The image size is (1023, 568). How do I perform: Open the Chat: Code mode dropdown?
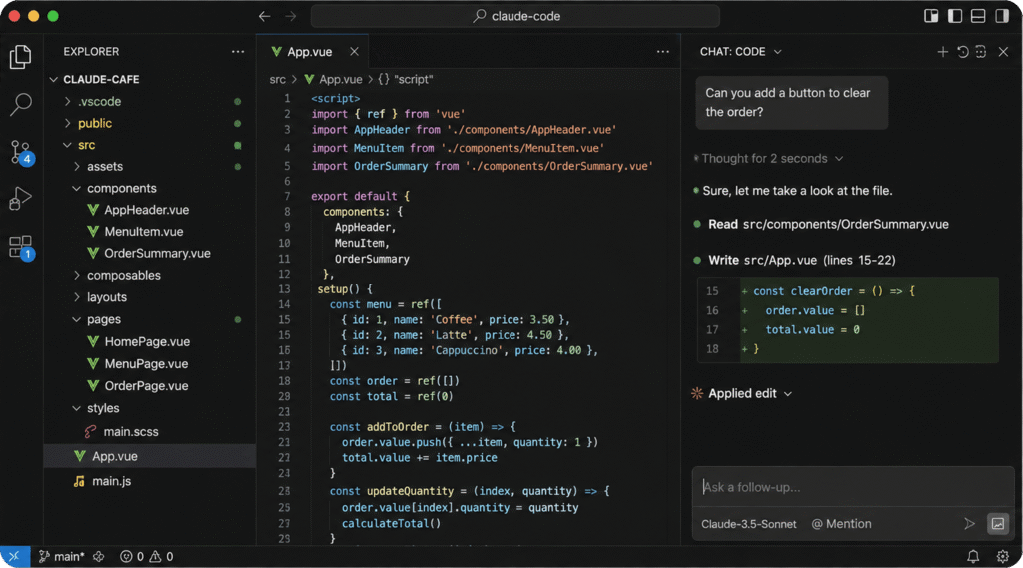(740, 52)
